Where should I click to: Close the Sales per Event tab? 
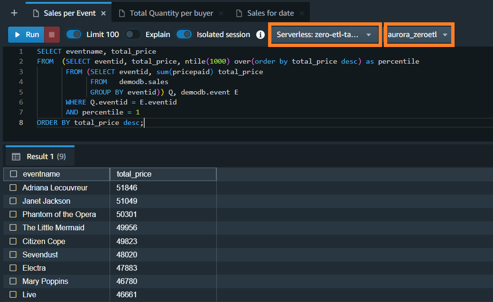(103, 13)
